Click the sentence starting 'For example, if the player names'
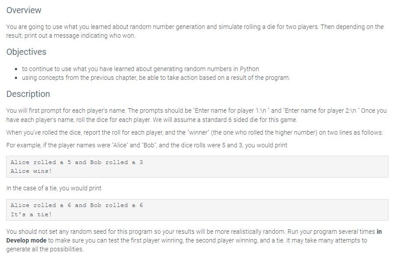Screen dimensions: 395x257 [147, 145]
